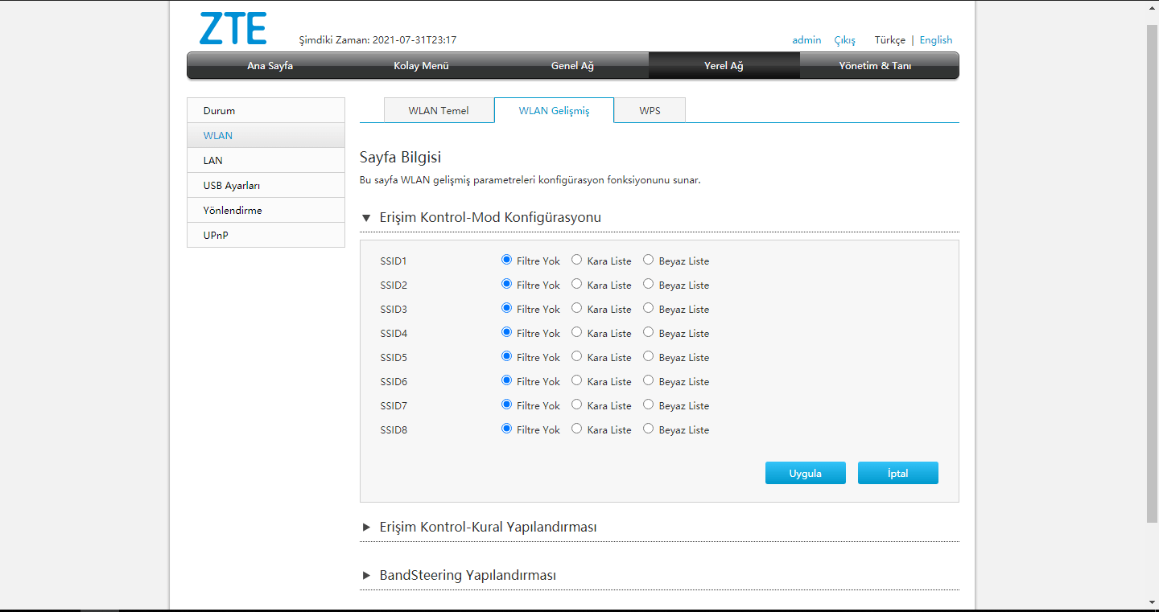Click the SSID8 row label
1159x612 pixels.
pyautogui.click(x=394, y=429)
